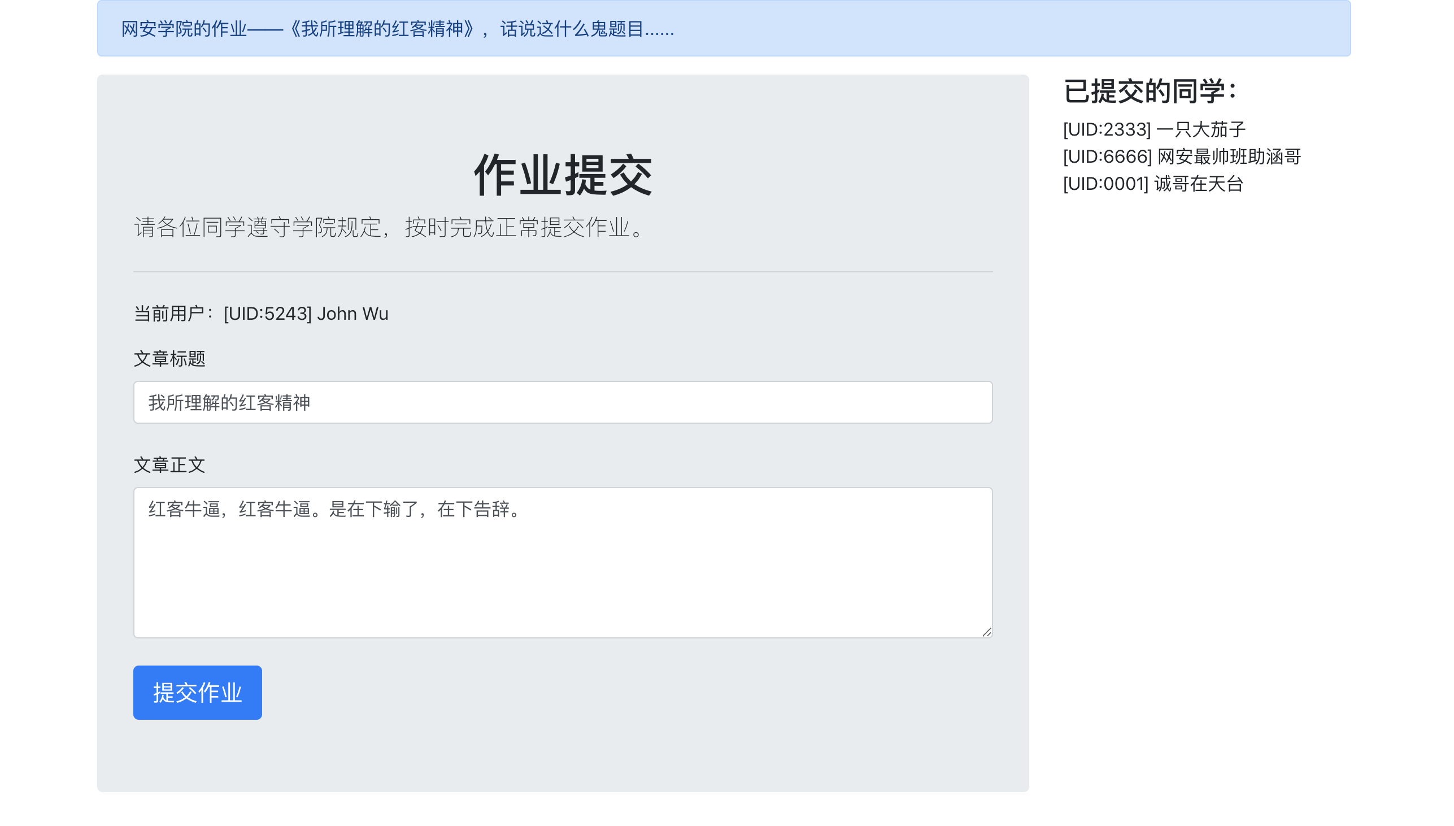Click the horizontal divider under the subtitle
This screenshot has height=826, width=1454.
[x=563, y=272]
